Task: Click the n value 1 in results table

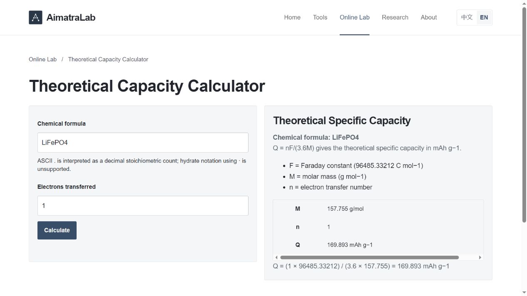Action: (x=329, y=227)
